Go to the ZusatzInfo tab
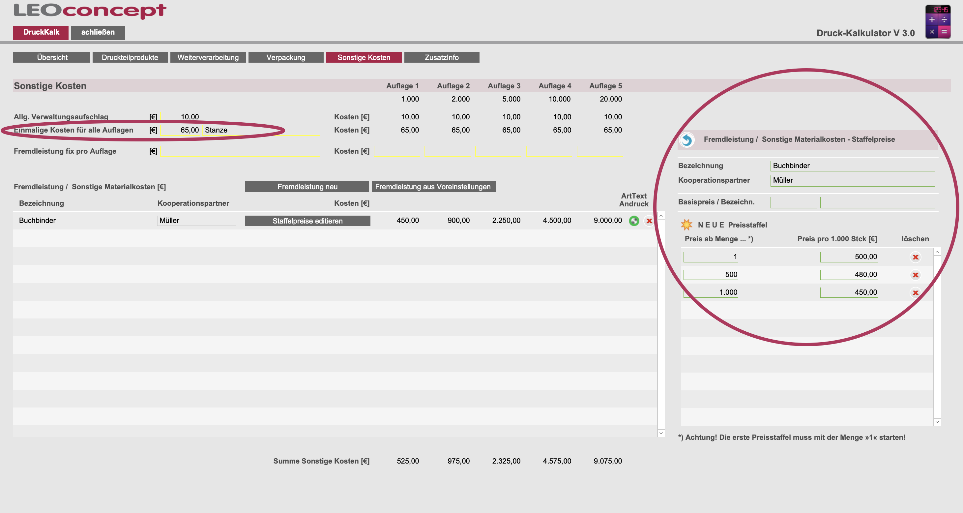 point(442,57)
